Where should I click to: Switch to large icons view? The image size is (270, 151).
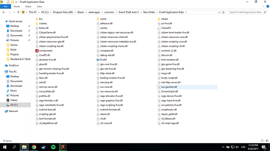(x=267, y=141)
